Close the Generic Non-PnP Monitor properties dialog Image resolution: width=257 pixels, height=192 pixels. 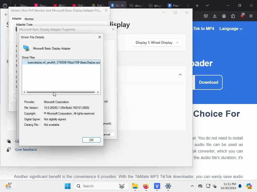[106, 10]
